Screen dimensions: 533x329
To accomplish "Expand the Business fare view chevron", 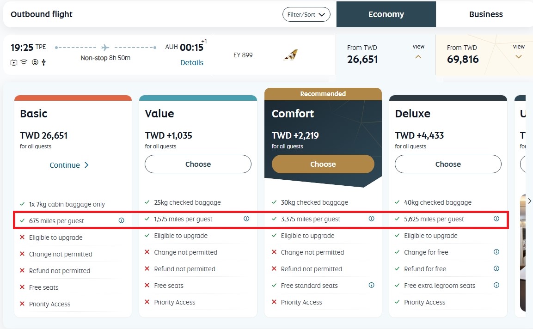I will pos(519,57).
